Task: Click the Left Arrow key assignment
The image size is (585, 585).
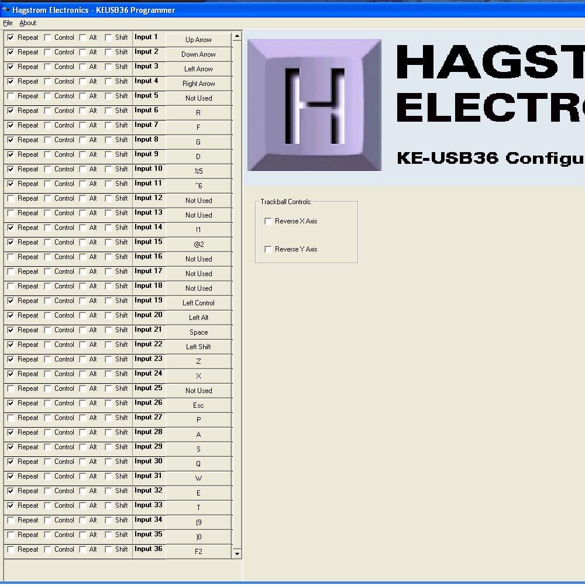Action: 198,68
